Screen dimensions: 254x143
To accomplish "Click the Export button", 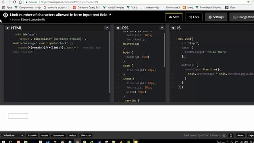I will pos(250,135).
